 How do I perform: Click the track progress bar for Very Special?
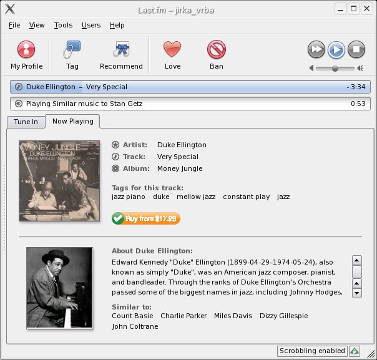tap(190, 87)
